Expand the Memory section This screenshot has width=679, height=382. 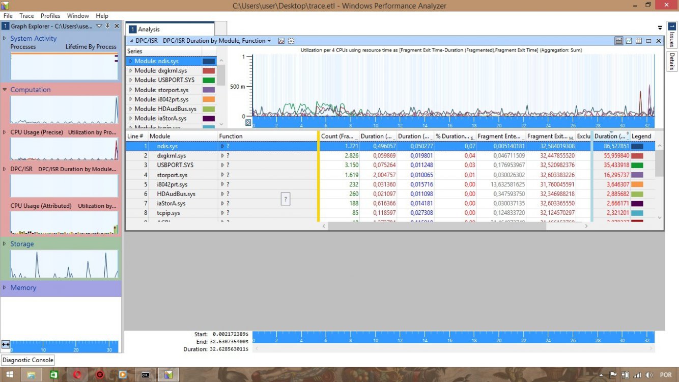point(5,288)
